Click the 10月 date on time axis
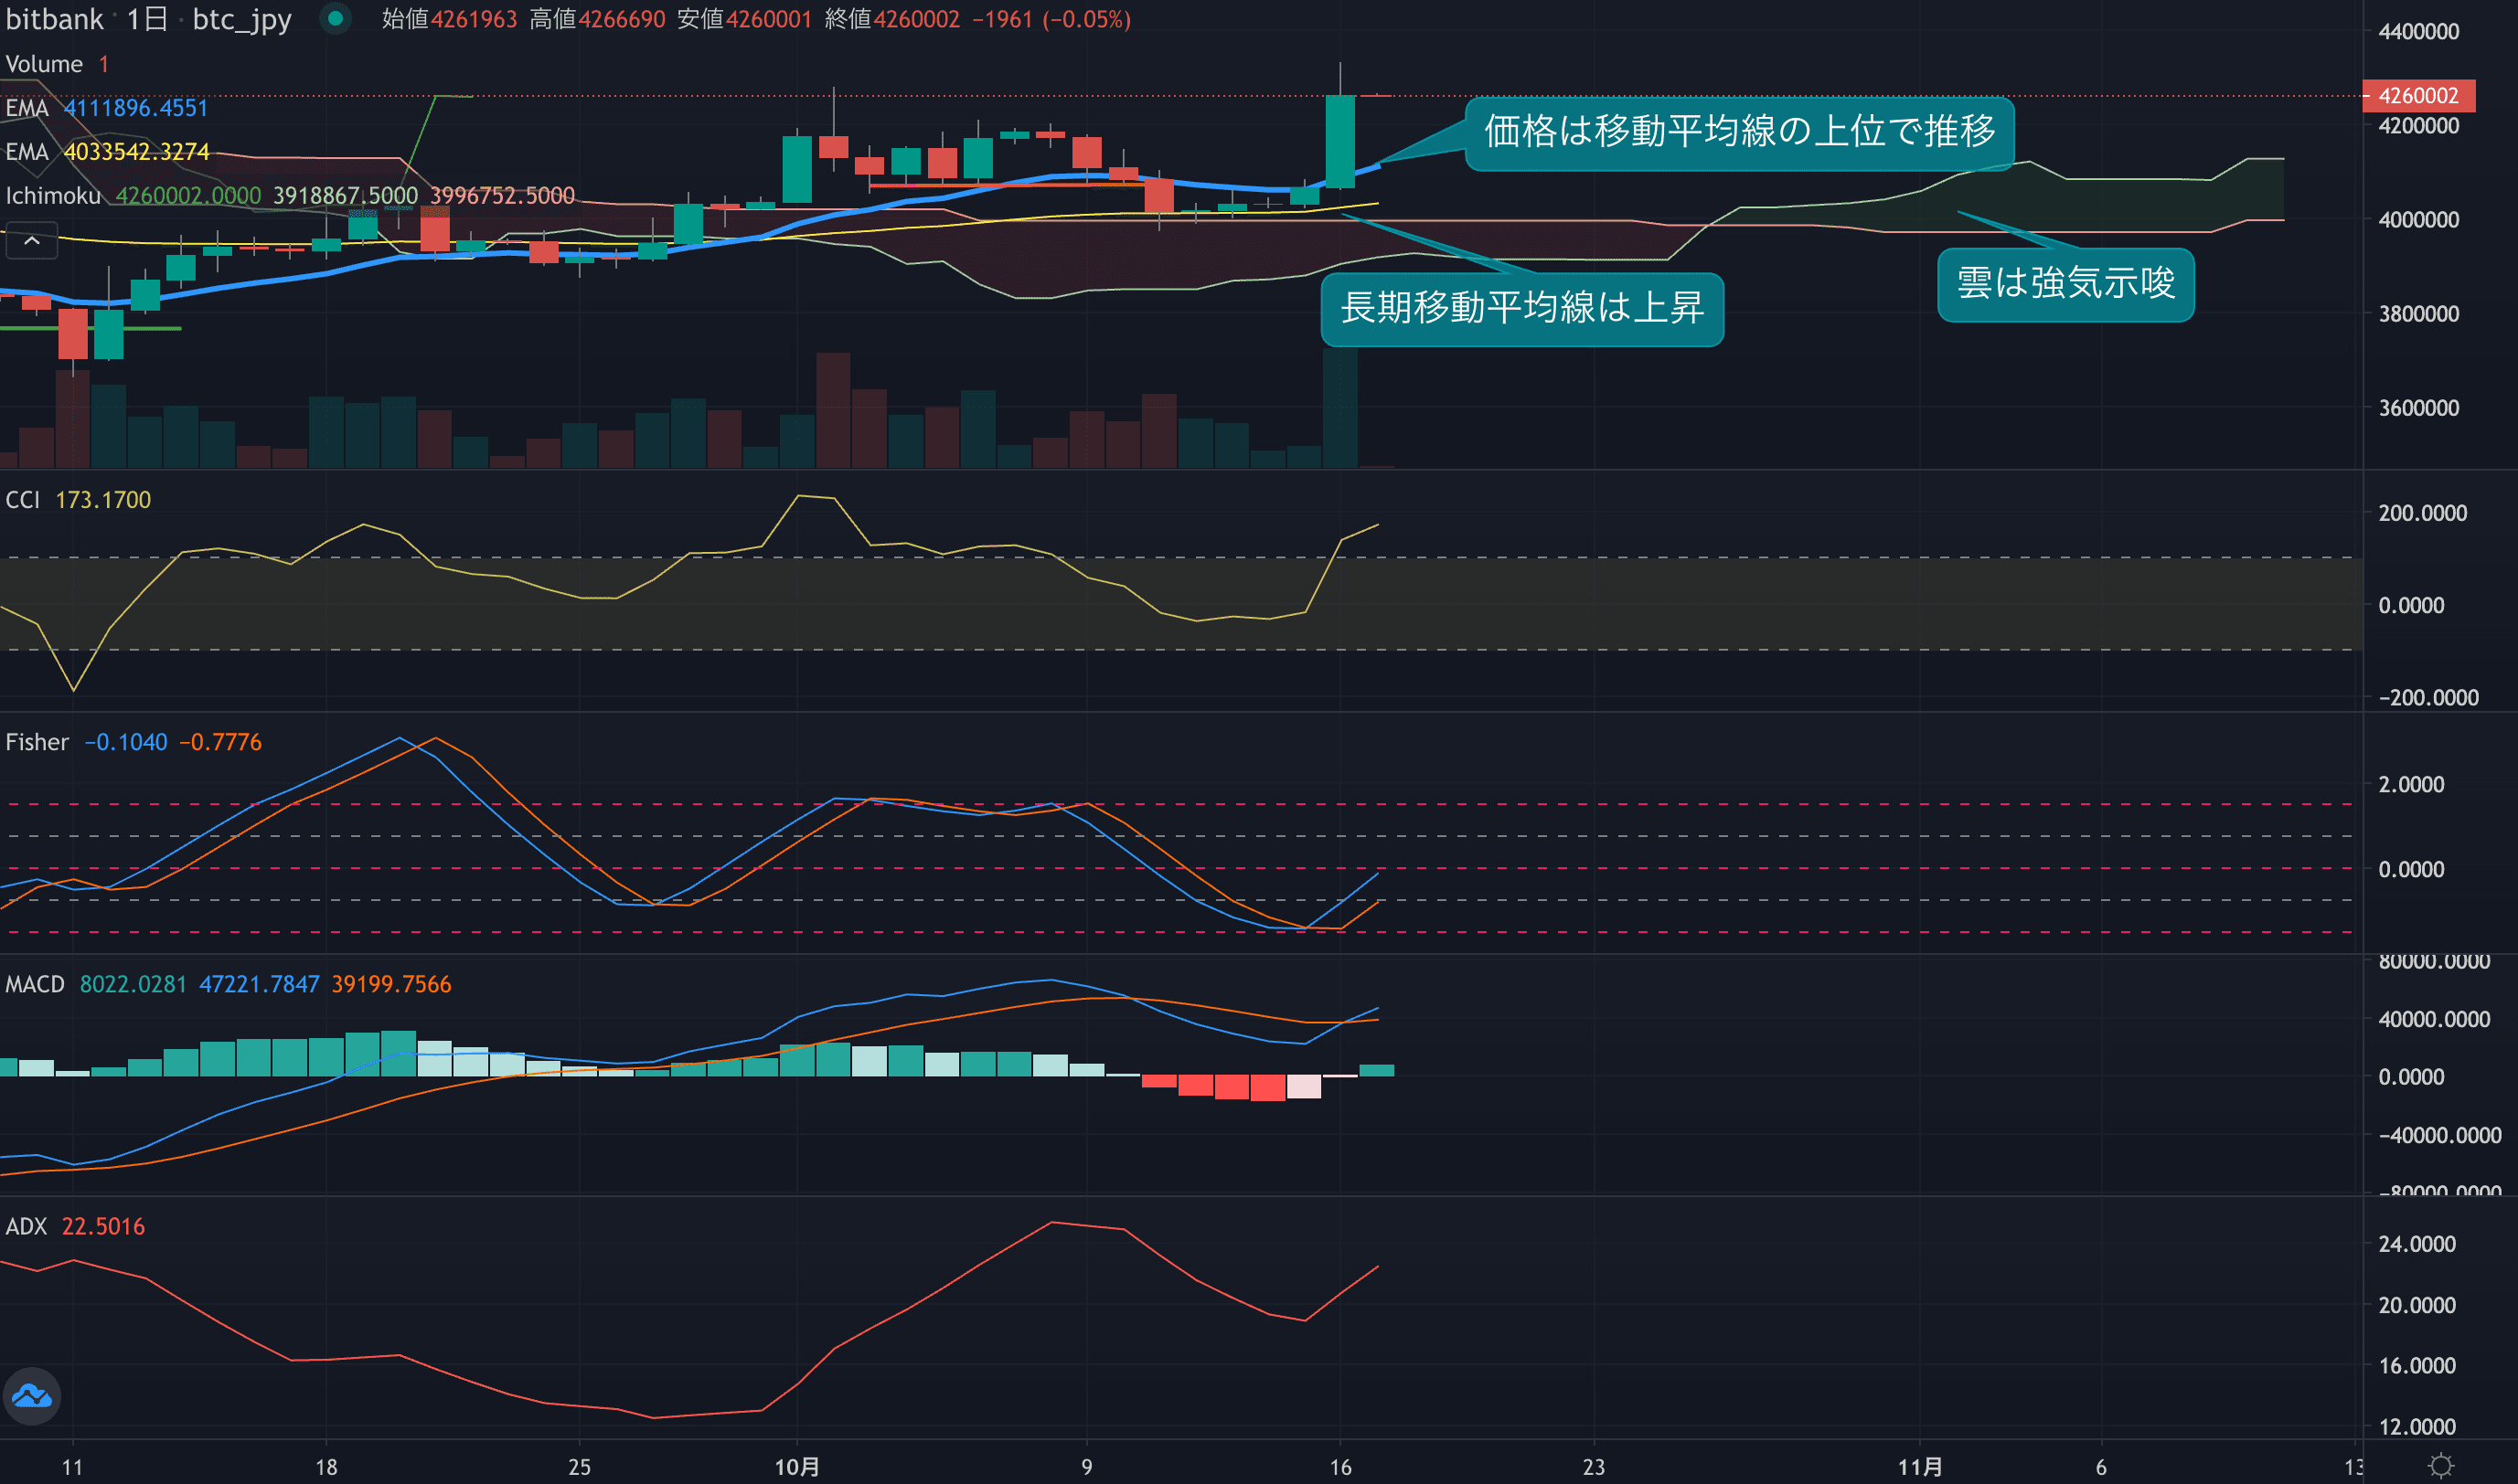This screenshot has width=2518, height=1484. coord(797,1467)
